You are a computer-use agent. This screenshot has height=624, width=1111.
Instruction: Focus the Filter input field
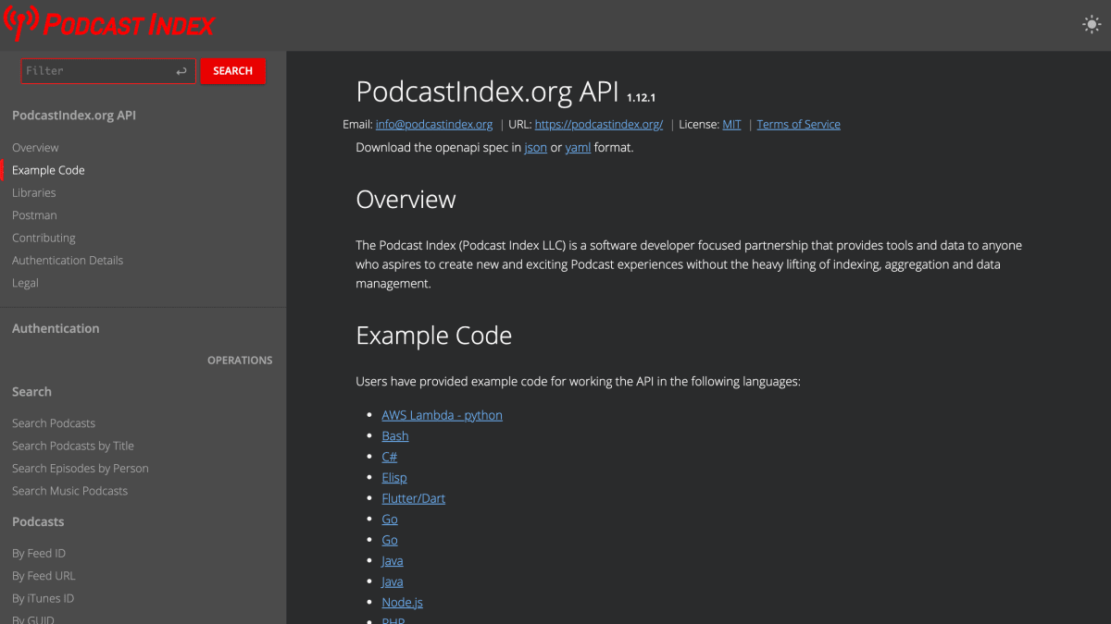108,71
